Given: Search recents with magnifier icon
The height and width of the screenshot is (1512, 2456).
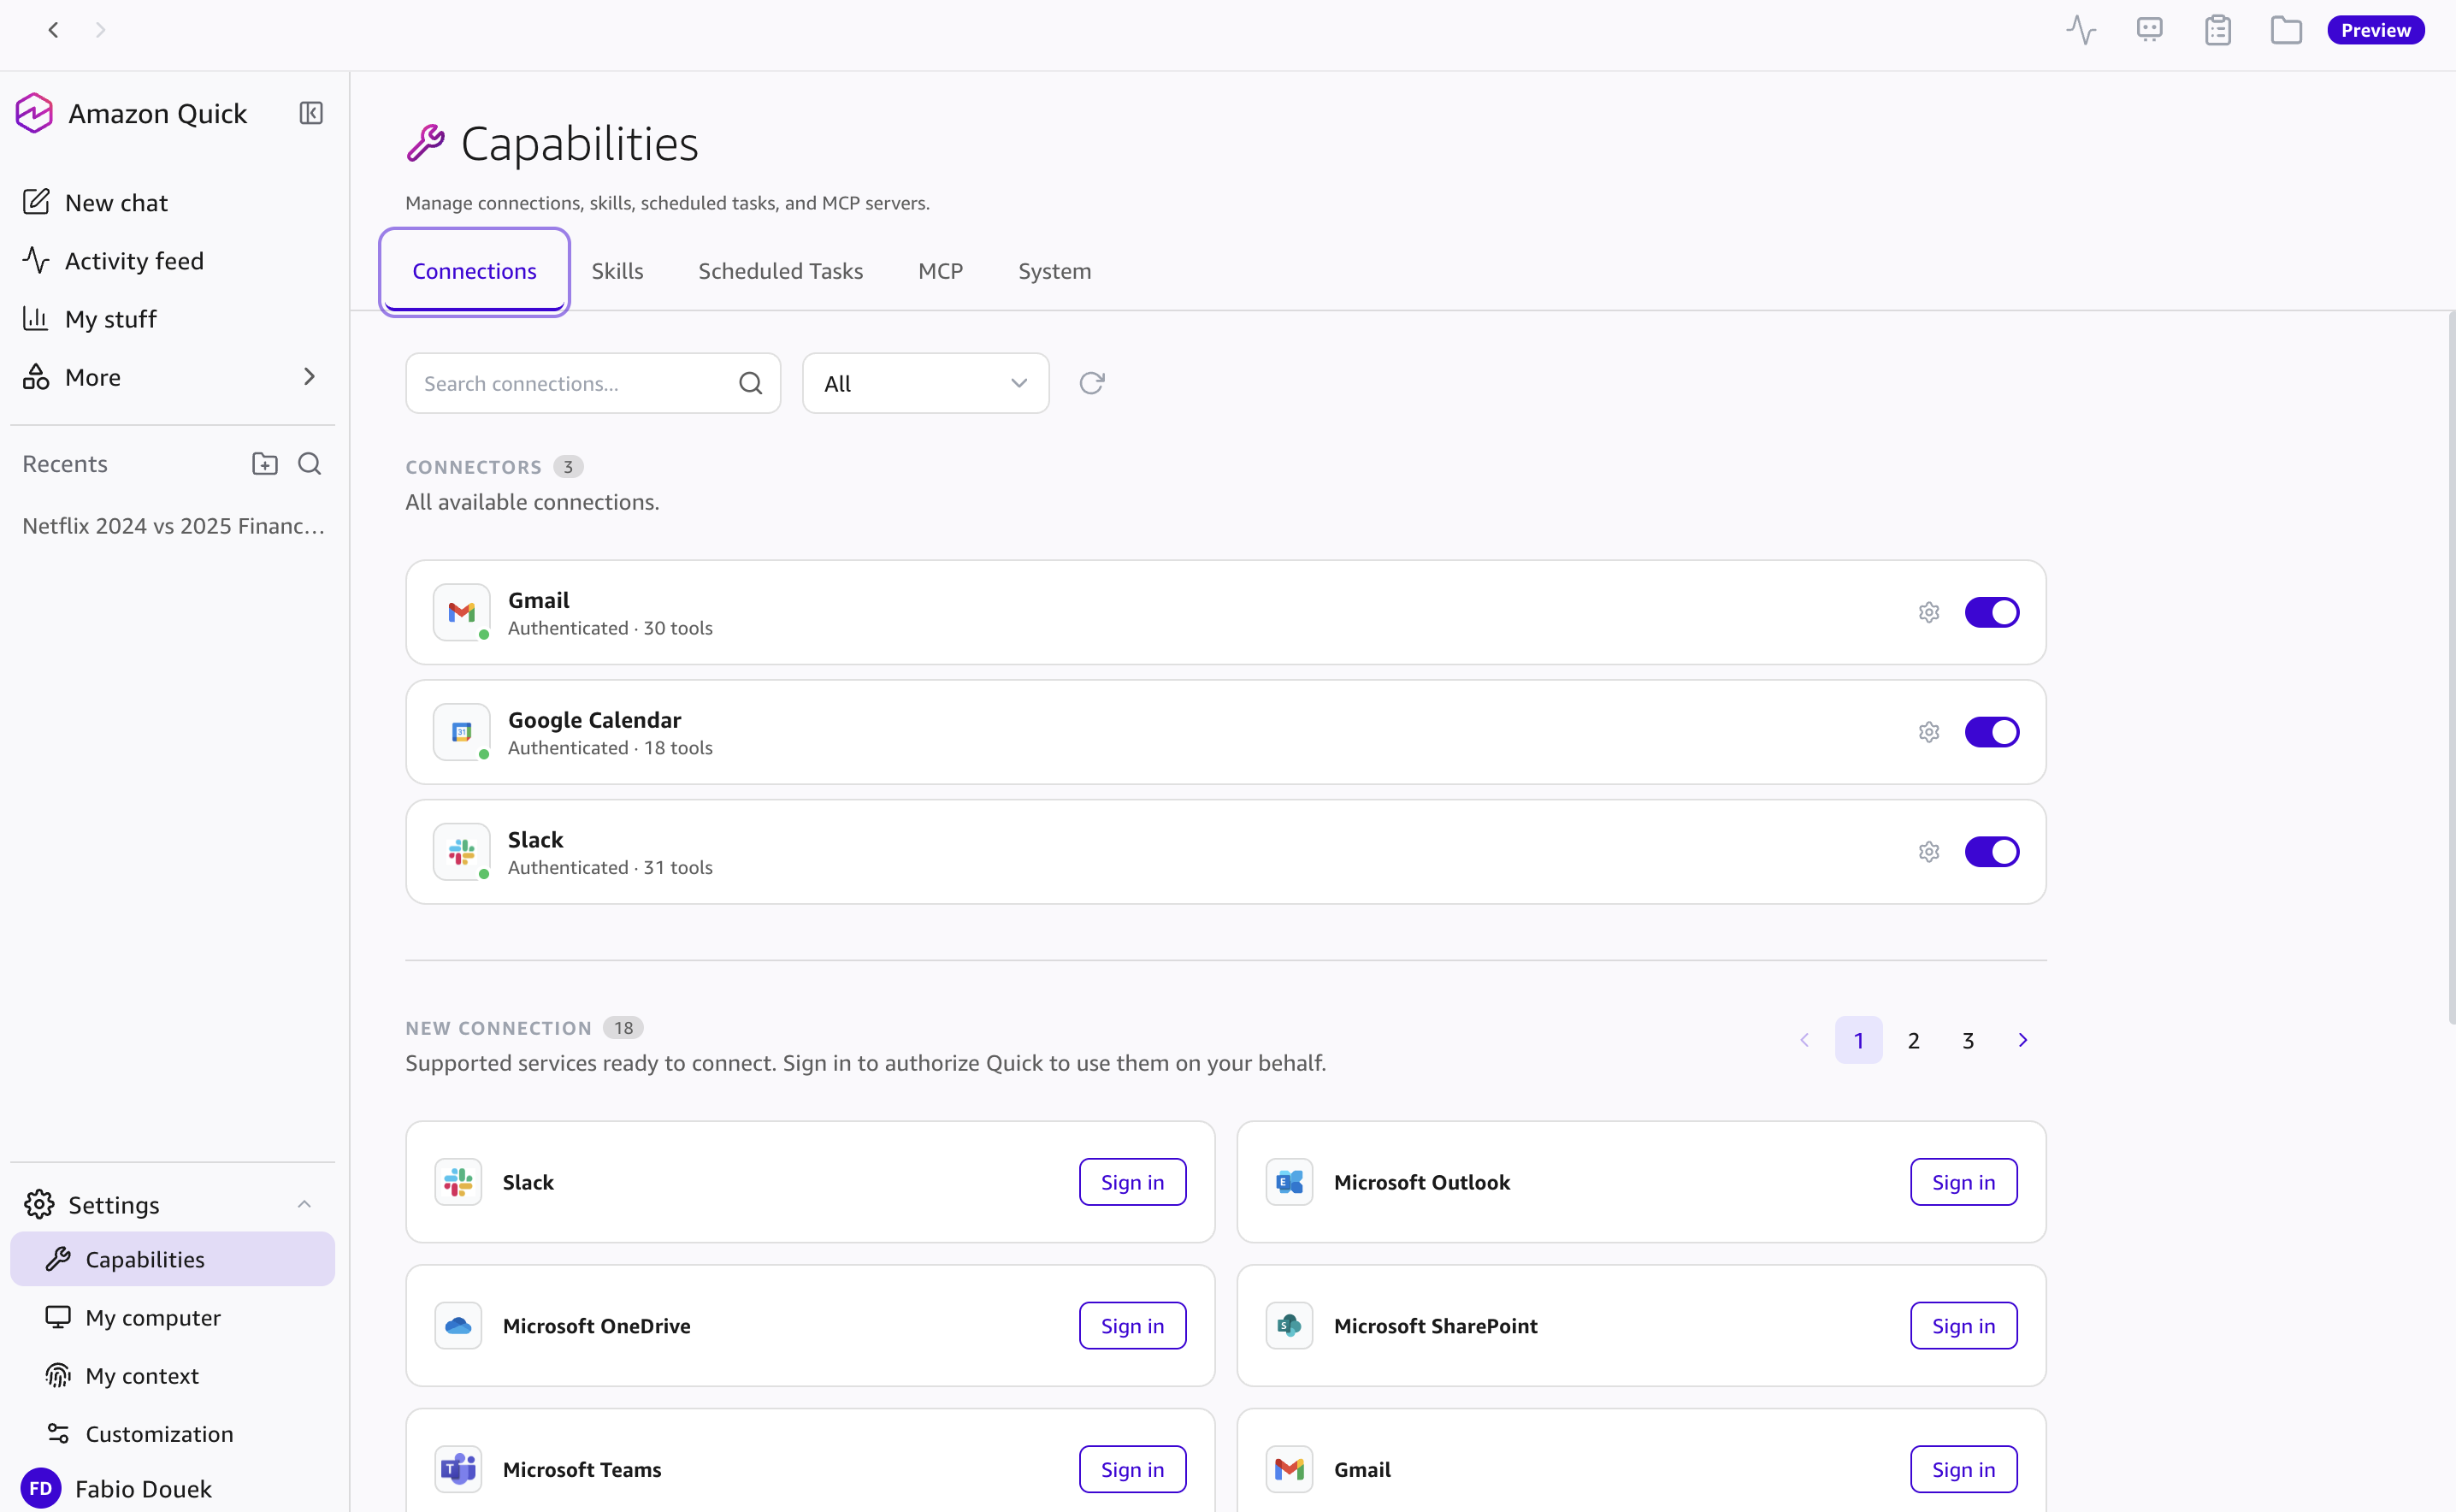Looking at the screenshot, I should pos(310,464).
